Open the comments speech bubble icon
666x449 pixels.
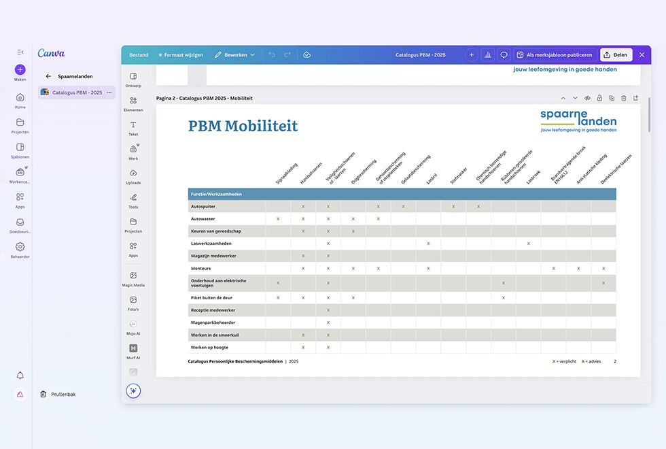point(504,55)
